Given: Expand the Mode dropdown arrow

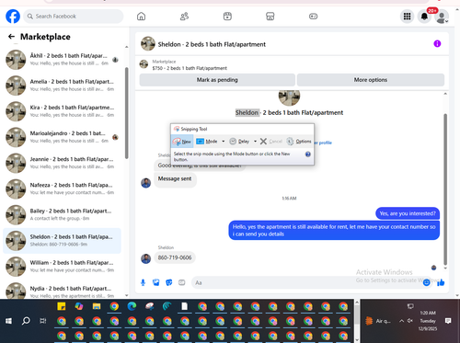Looking at the screenshot, I should (224, 142).
